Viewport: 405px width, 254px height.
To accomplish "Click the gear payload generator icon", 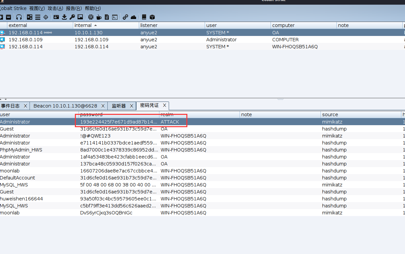I will point(91,17).
